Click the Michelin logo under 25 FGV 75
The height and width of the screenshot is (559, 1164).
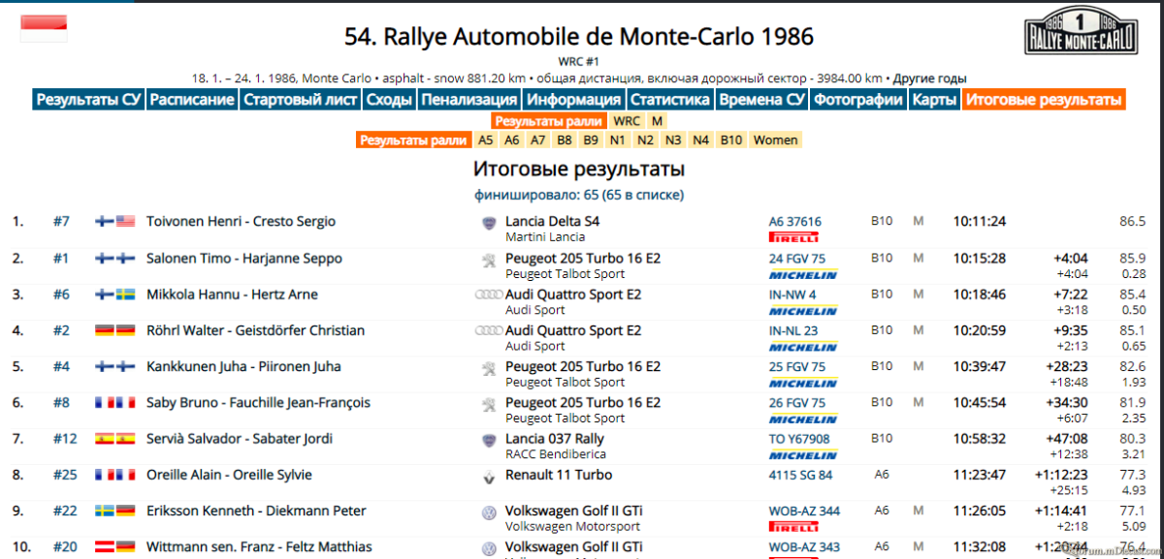click(x=803, y=384)
